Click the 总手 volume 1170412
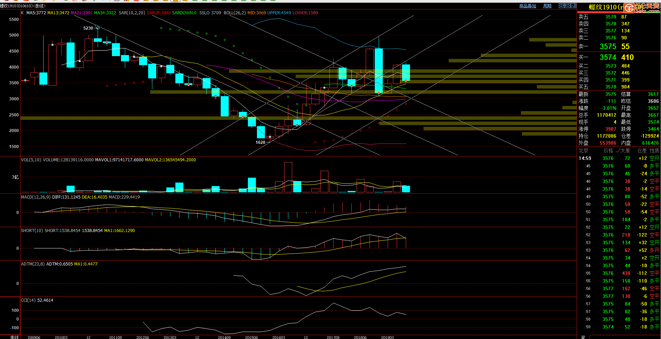Image resolution: width=661 pixels, height=339 pixels. click(x=607, y=115)
